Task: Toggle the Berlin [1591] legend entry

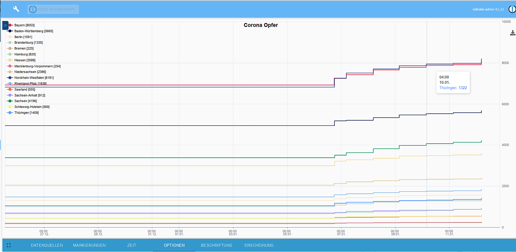Action: (19, 37)
